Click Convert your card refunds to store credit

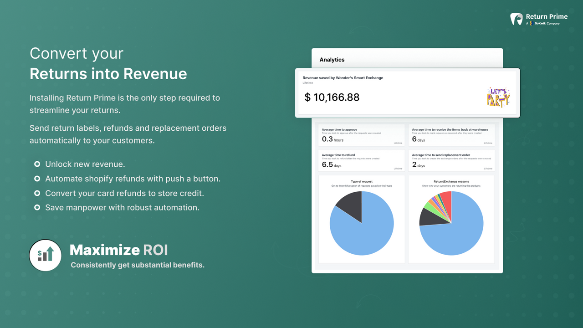pos(125,193)
